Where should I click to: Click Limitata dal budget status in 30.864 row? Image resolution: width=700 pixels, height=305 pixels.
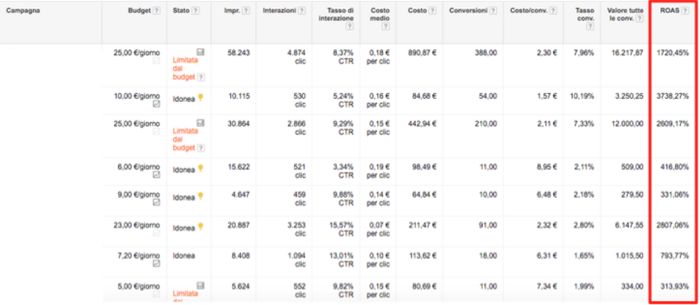(x=185, y=139)
